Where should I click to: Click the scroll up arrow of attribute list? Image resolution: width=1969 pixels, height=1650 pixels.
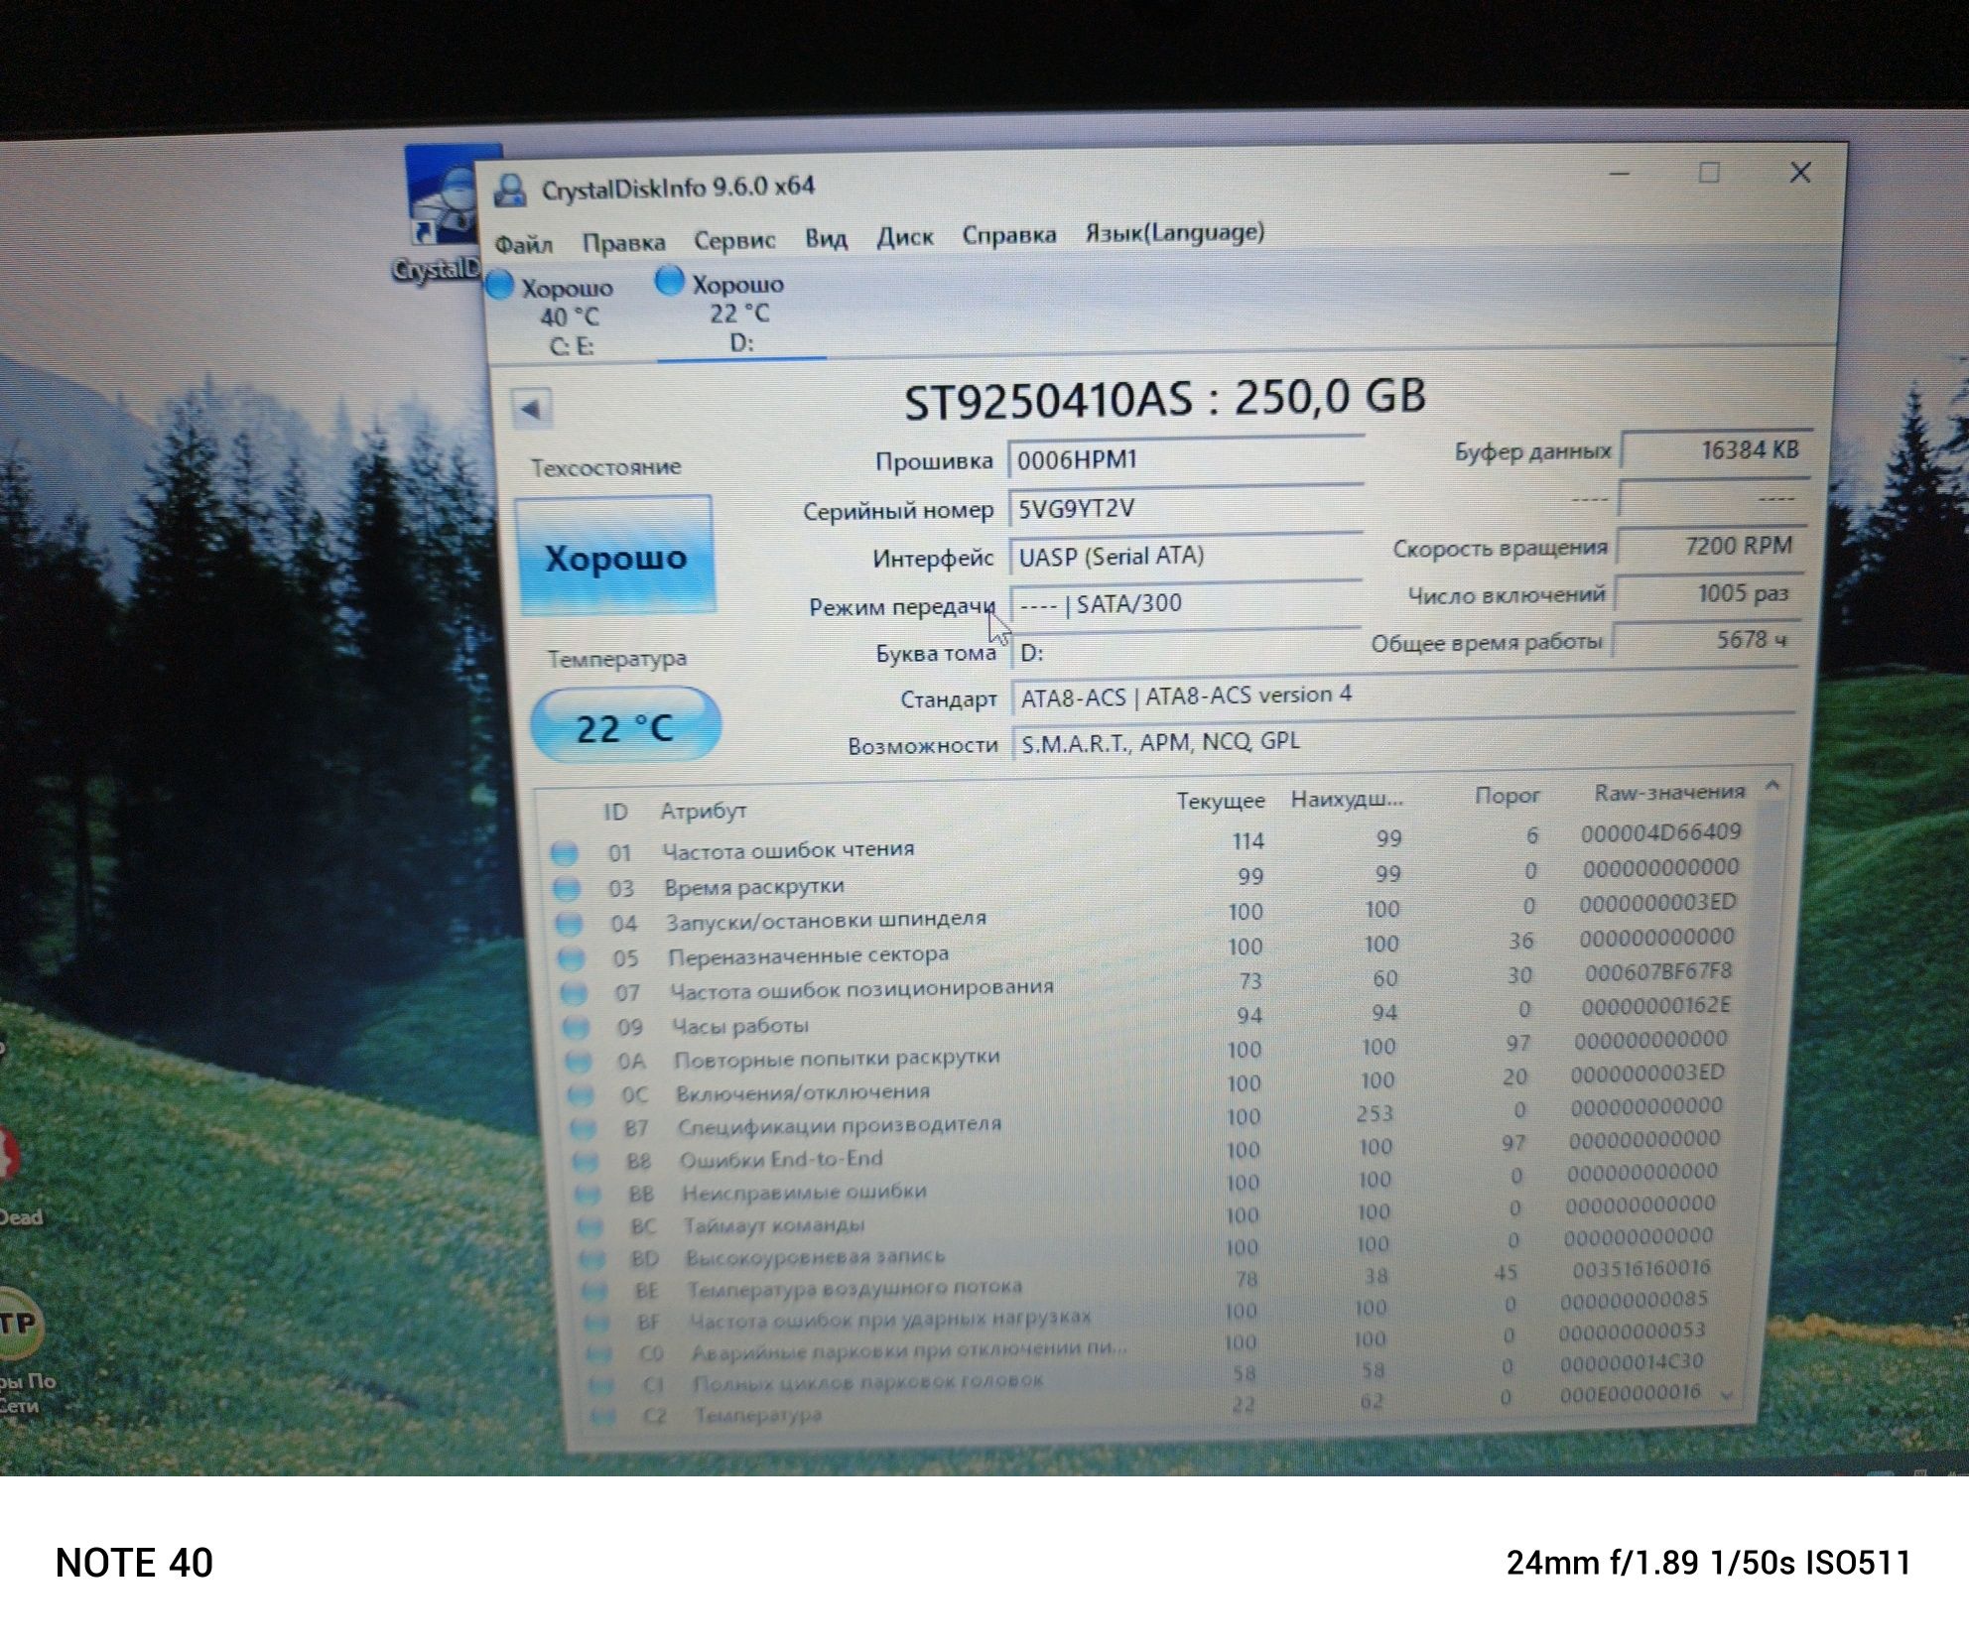point(1772,787)
